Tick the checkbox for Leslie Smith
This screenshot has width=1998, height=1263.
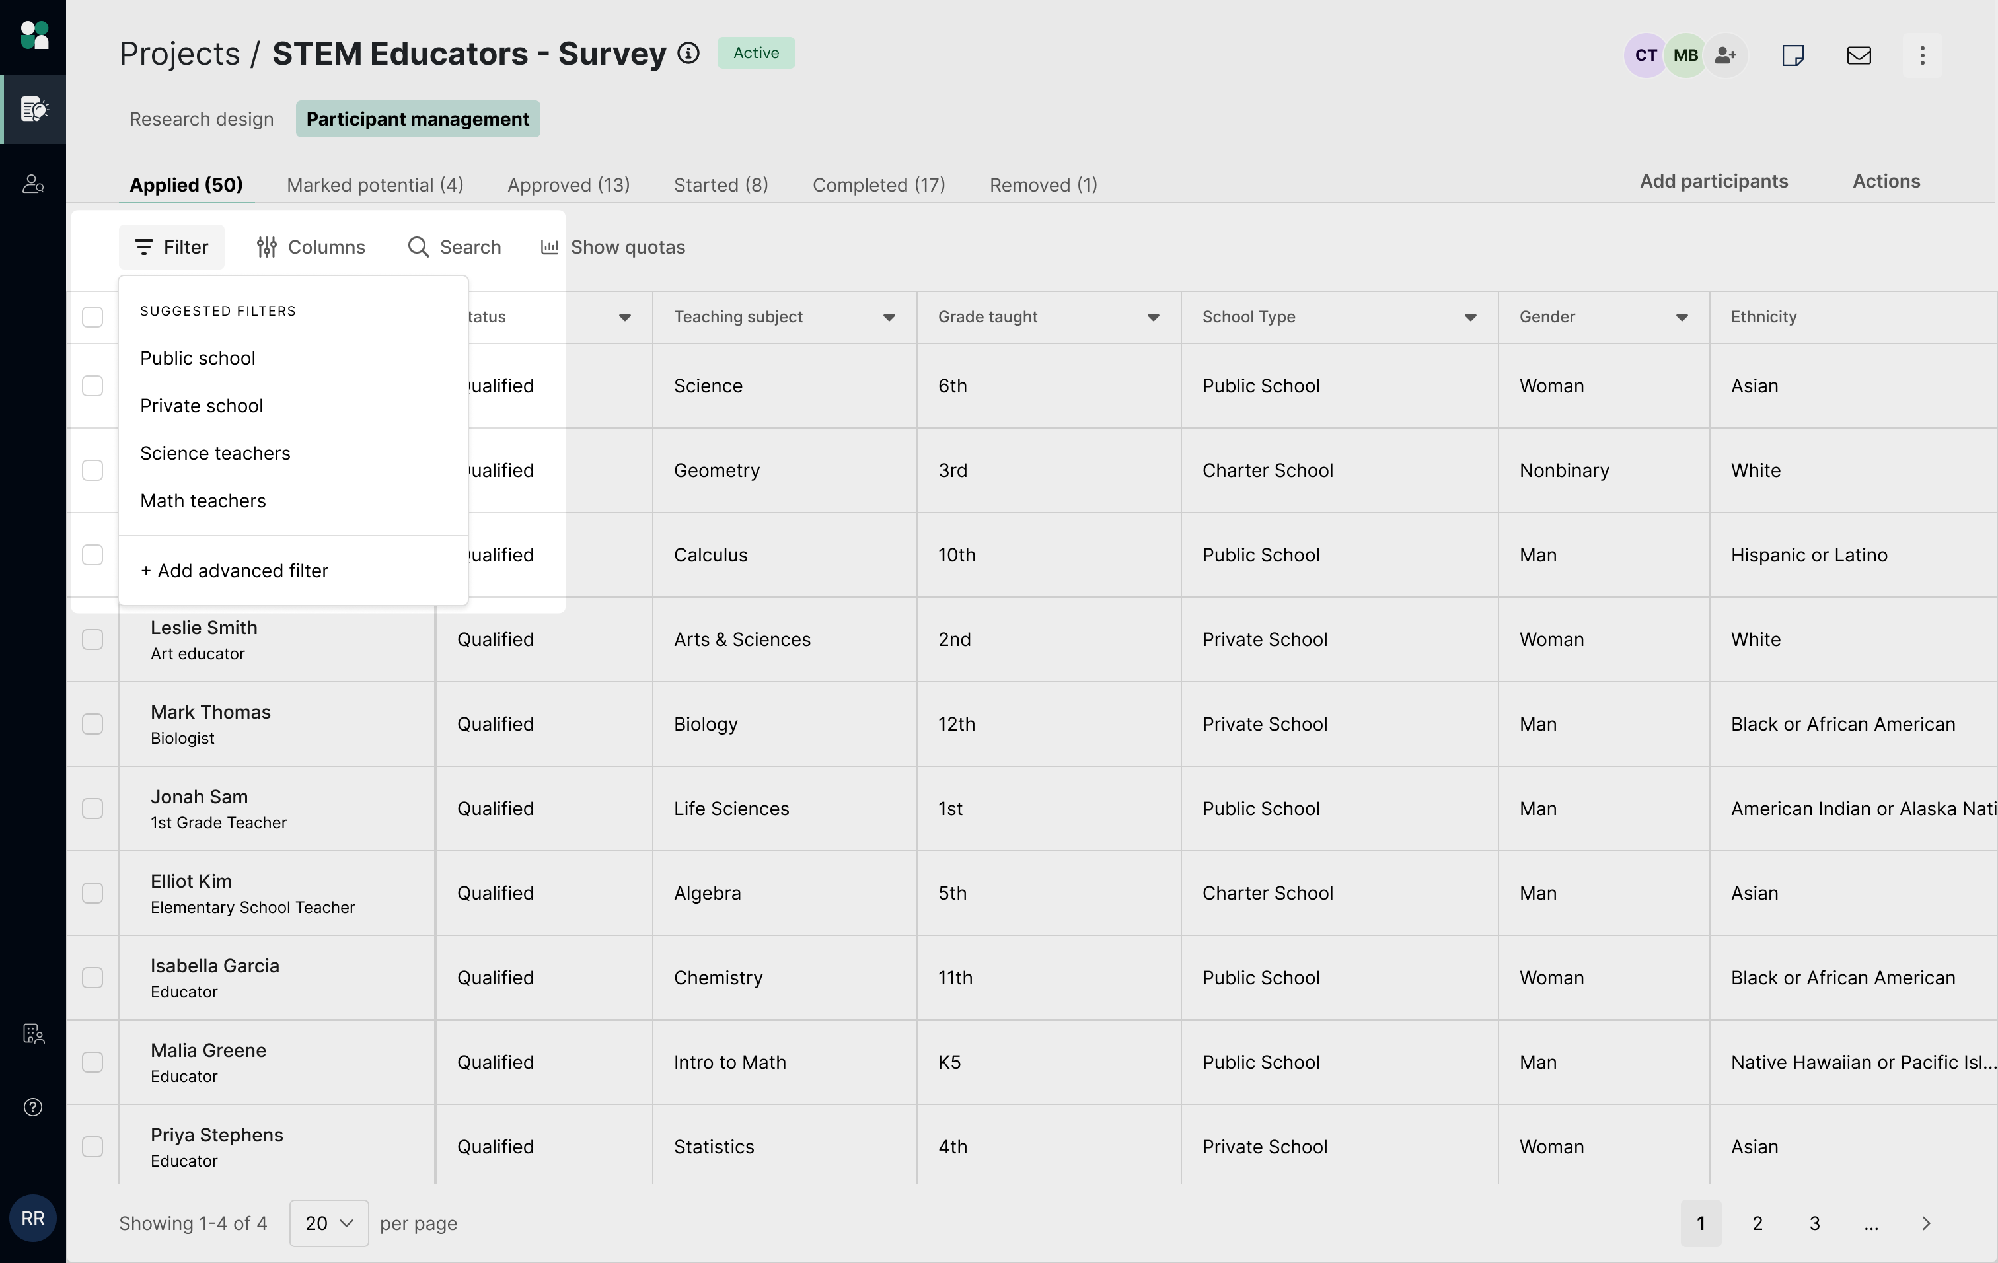[x=93, y=639]
